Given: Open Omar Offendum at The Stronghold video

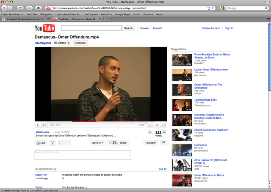Looking at the screenshot, I should 208,86.
